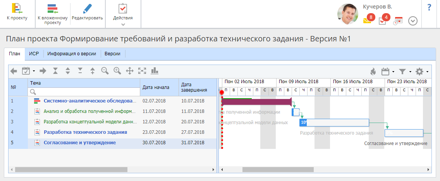The width and height of the screenshot is (440, 181).
Task: Switch to the 'ИСР' tab
Action: pos(34,54)
